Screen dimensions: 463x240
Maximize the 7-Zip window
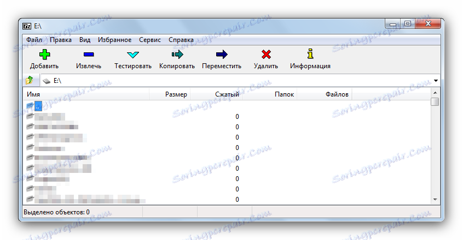click(408, 23)
